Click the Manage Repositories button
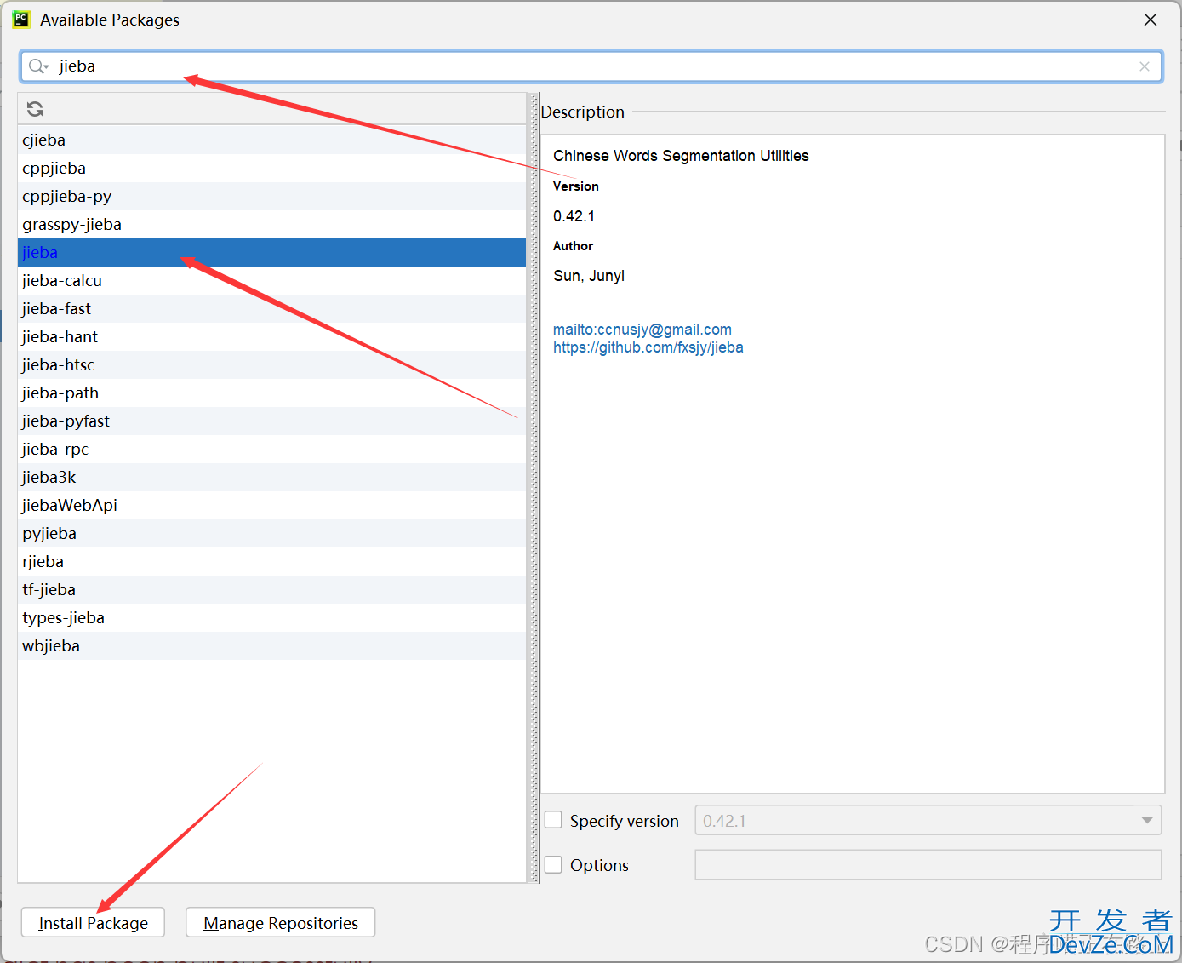The width and height of the screenshot is (1182, 963). (281, 923)
